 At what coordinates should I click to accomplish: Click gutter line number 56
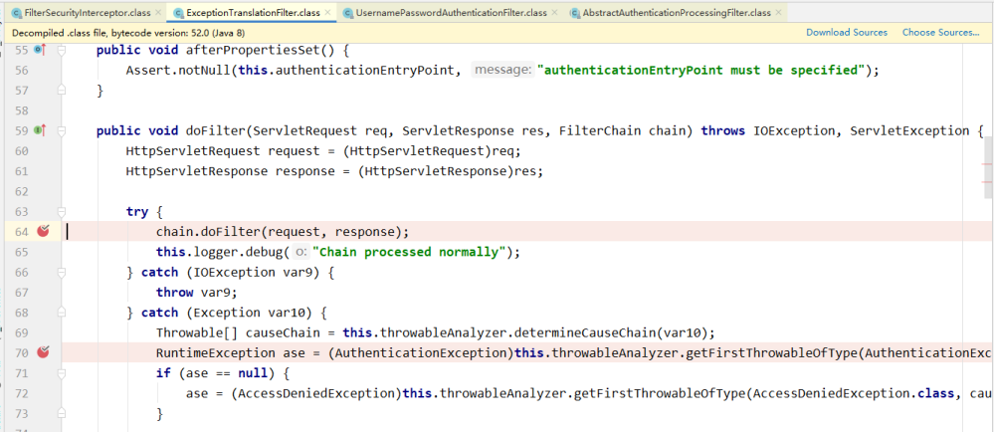tap(21, 71)
